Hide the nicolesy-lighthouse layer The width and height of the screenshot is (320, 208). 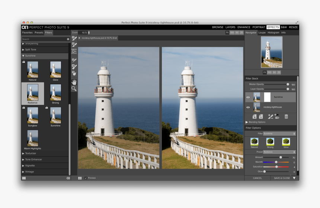point(248,107)
